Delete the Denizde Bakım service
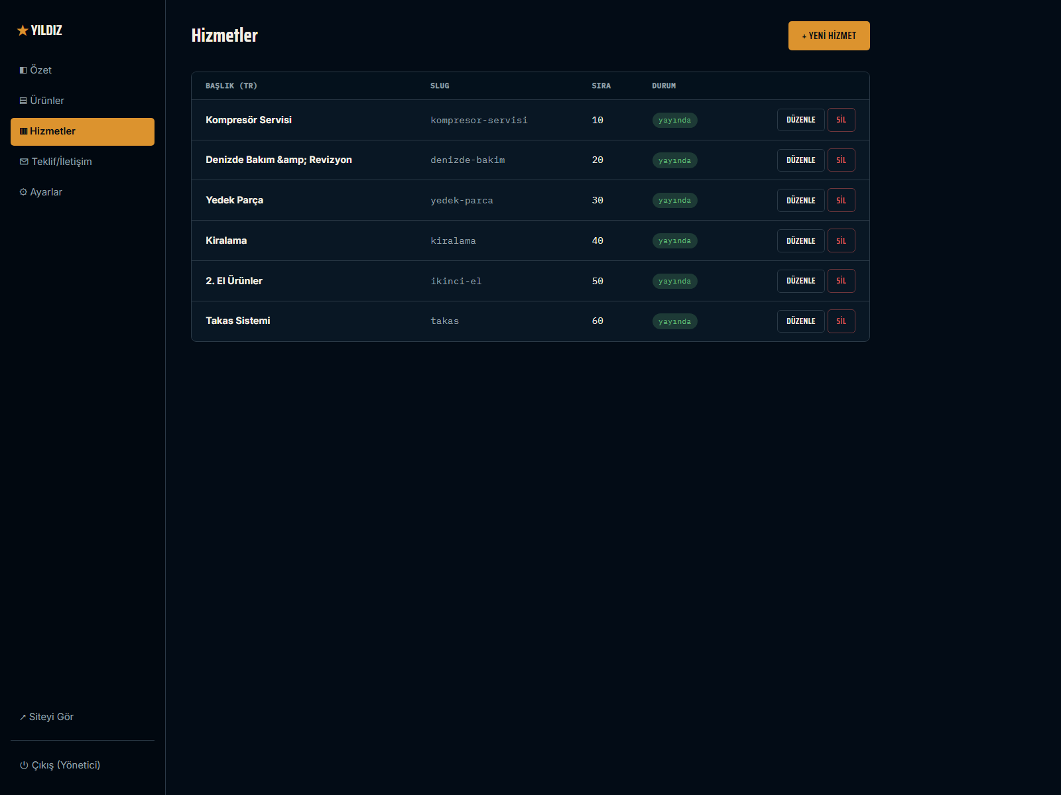Viewport: 1061px width, 795px height. pyautogui.click(x=841, y=160)
